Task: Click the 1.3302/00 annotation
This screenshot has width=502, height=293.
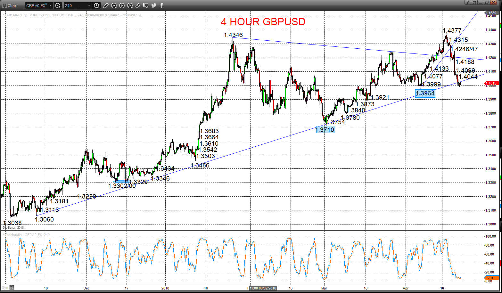Action: coord(122,186)
